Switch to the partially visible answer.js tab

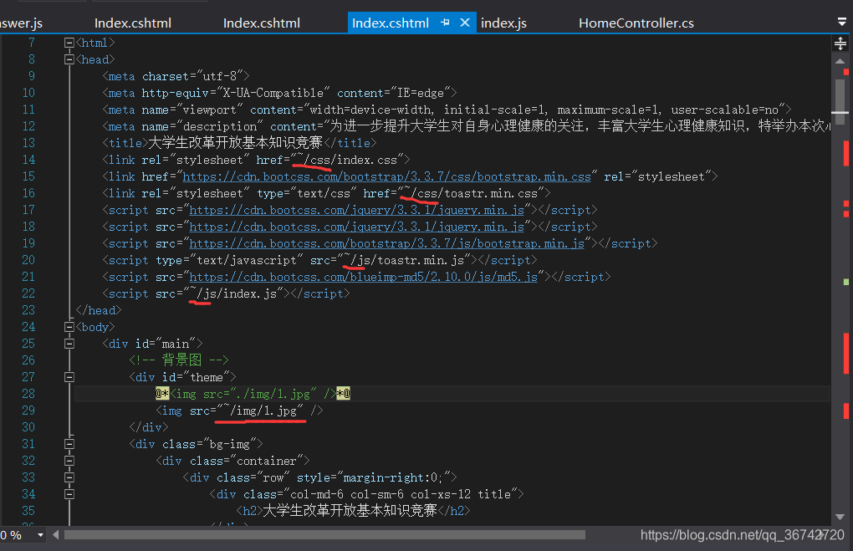[x=22, y=23]
